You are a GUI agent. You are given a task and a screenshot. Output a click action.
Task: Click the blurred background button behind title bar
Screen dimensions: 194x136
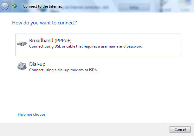pos(134,8)
